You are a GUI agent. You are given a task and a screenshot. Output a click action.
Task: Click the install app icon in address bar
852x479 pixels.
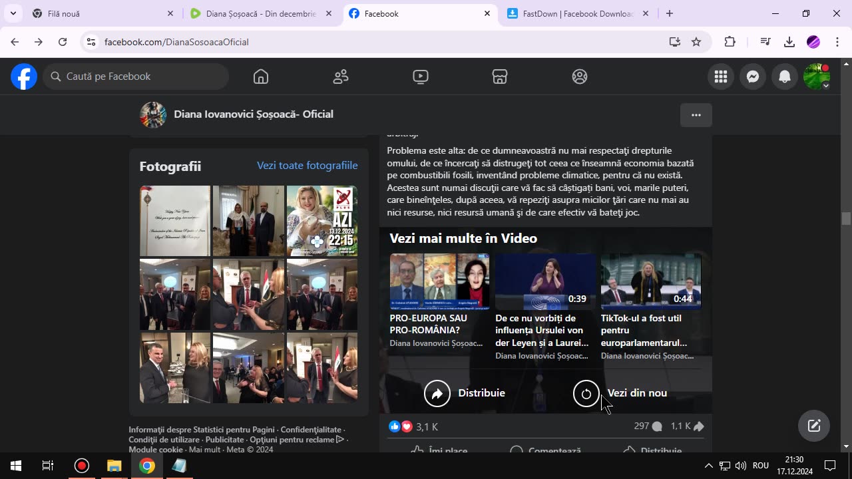(675, 42)
